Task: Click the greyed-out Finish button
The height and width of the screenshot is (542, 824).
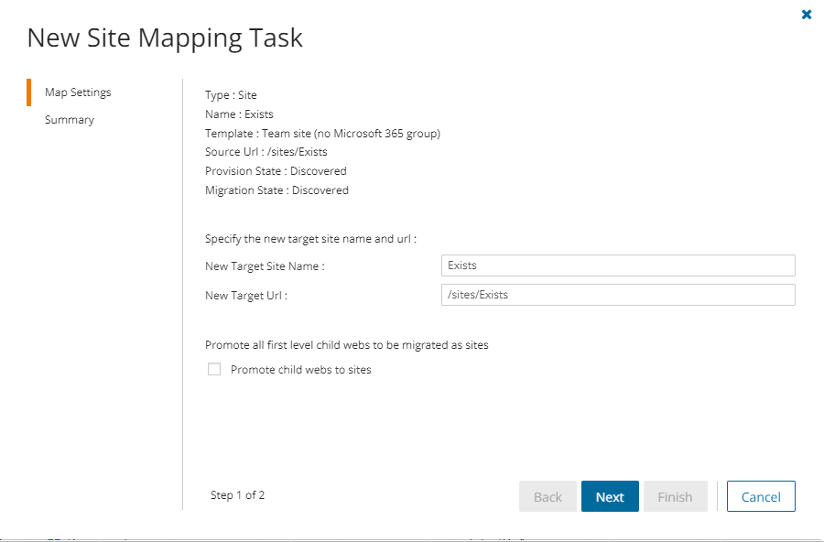Action: click(x=675, y=496)
